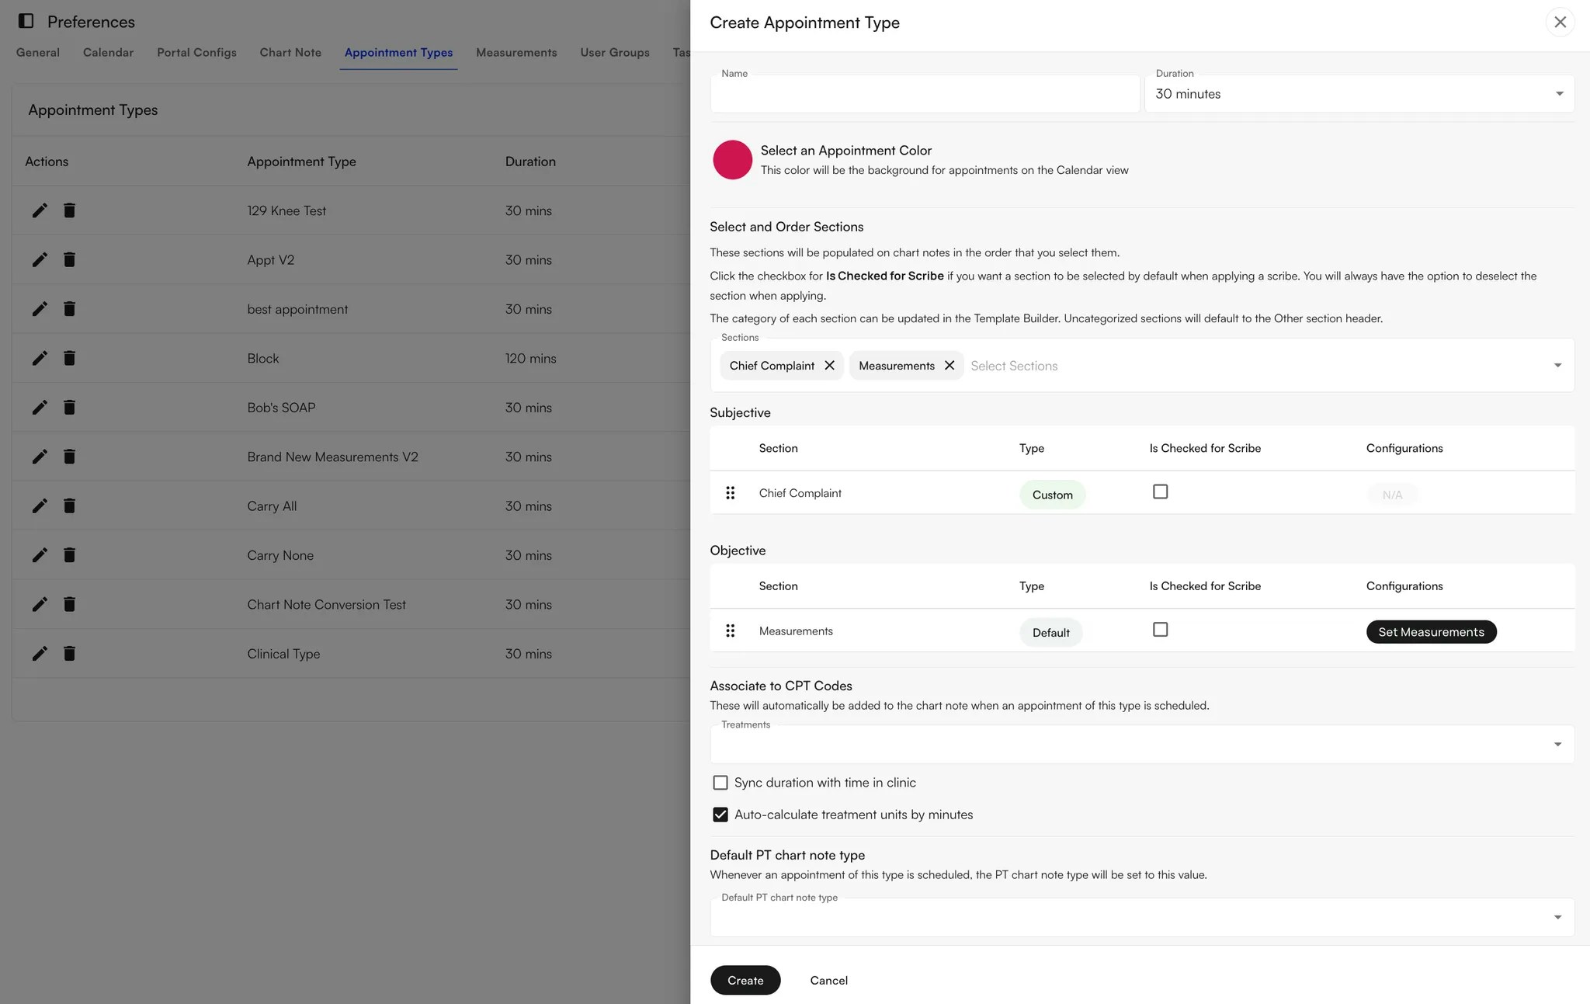1590x1004 pixels.
Task: Switch to the Measurements tab
Action: coord(516,52)
